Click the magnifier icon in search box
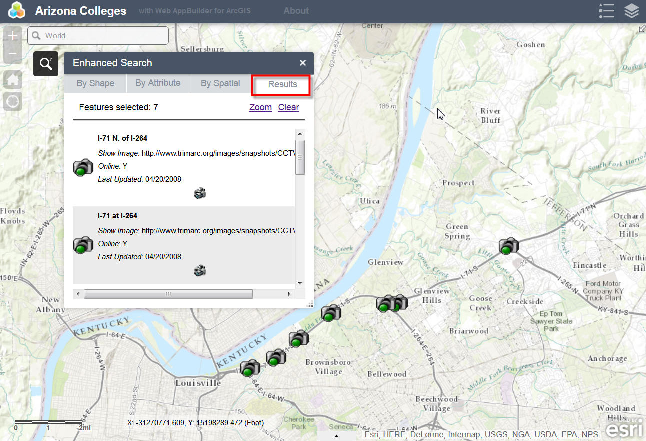Viewport: 646px width, 441px height. (x=36, y=36)
